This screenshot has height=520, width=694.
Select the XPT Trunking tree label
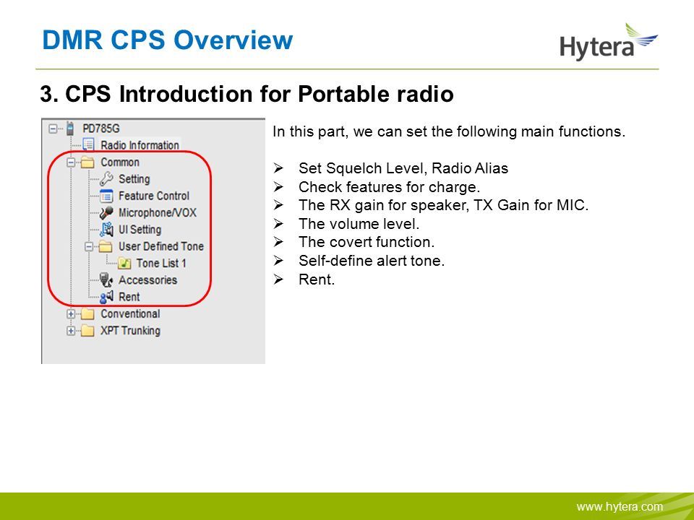point(130,331)
